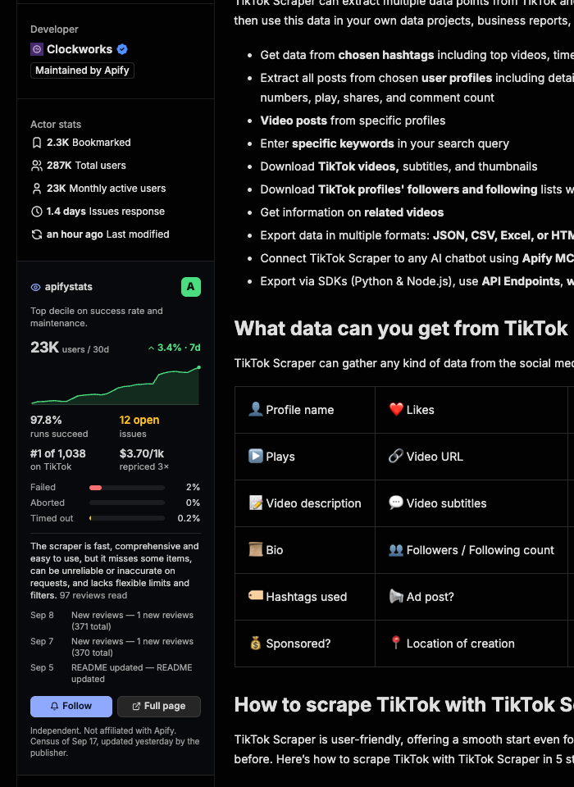
Task: Click the Video subtitles table cell
Action: pyautogui.click(x=471, y=503)
